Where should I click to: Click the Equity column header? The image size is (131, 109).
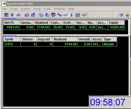pos(116,23)
